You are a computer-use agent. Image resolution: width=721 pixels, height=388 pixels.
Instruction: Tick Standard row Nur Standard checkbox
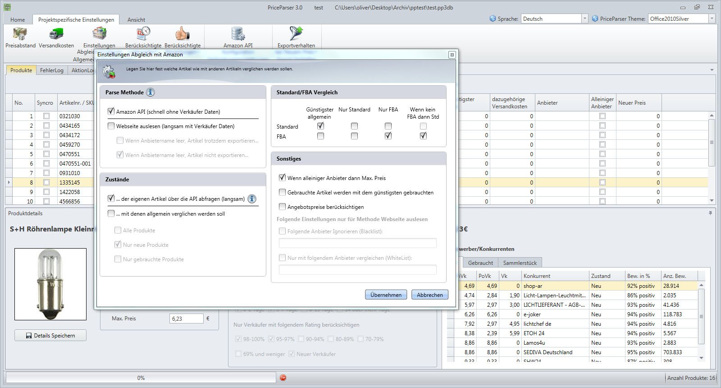(x=354, y=126)
